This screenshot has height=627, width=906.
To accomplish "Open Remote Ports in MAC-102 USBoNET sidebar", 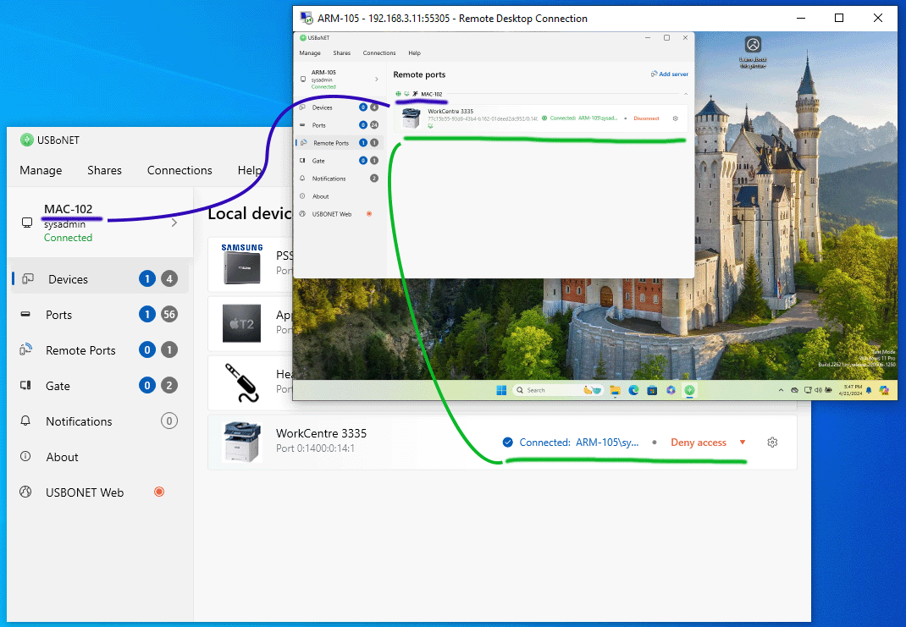I will point(99,349).
